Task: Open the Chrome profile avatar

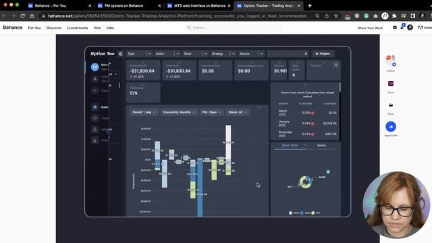Action: 423,16
